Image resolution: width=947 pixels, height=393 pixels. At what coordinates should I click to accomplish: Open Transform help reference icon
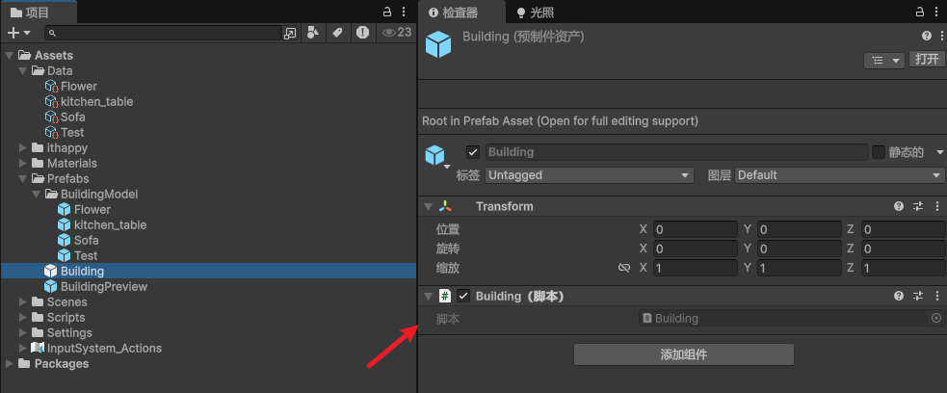point(899,206)
